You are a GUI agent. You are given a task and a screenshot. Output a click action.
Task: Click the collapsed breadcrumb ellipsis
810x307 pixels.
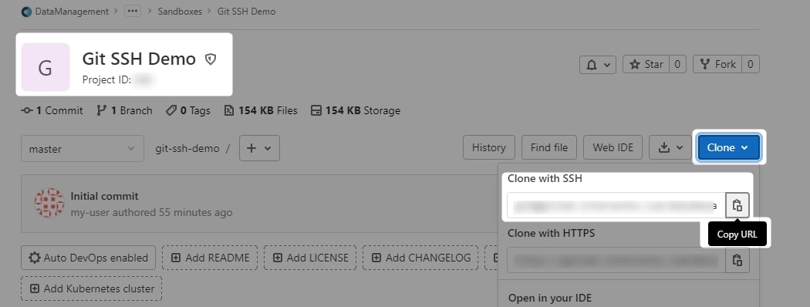(x=133, y=11)
